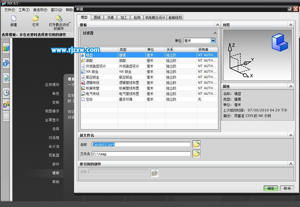The width and height of the screenshot is (300, 207).
Task: Open the 窗口(O) menu
Action: [56, 10]
